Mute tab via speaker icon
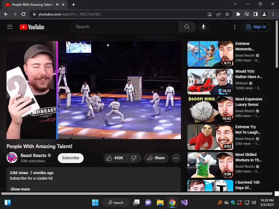The width and height of the screenshot is (279, 209). [x=57, y=5]
